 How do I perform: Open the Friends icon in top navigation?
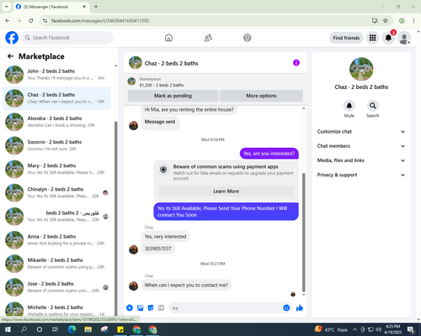[208, 38]
